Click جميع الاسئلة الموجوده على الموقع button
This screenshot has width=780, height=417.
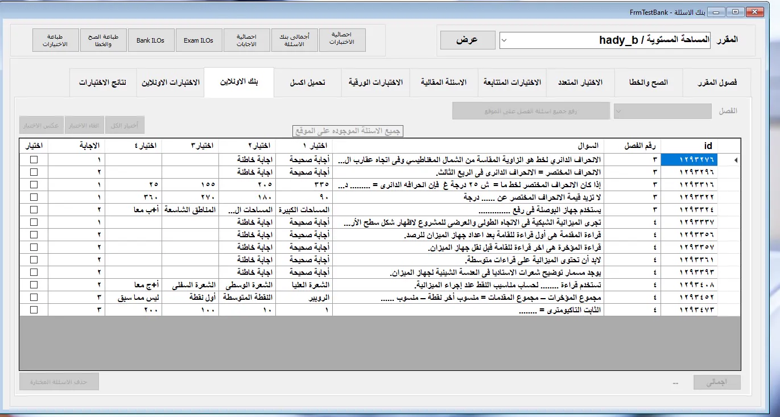(x=348, y=131)
